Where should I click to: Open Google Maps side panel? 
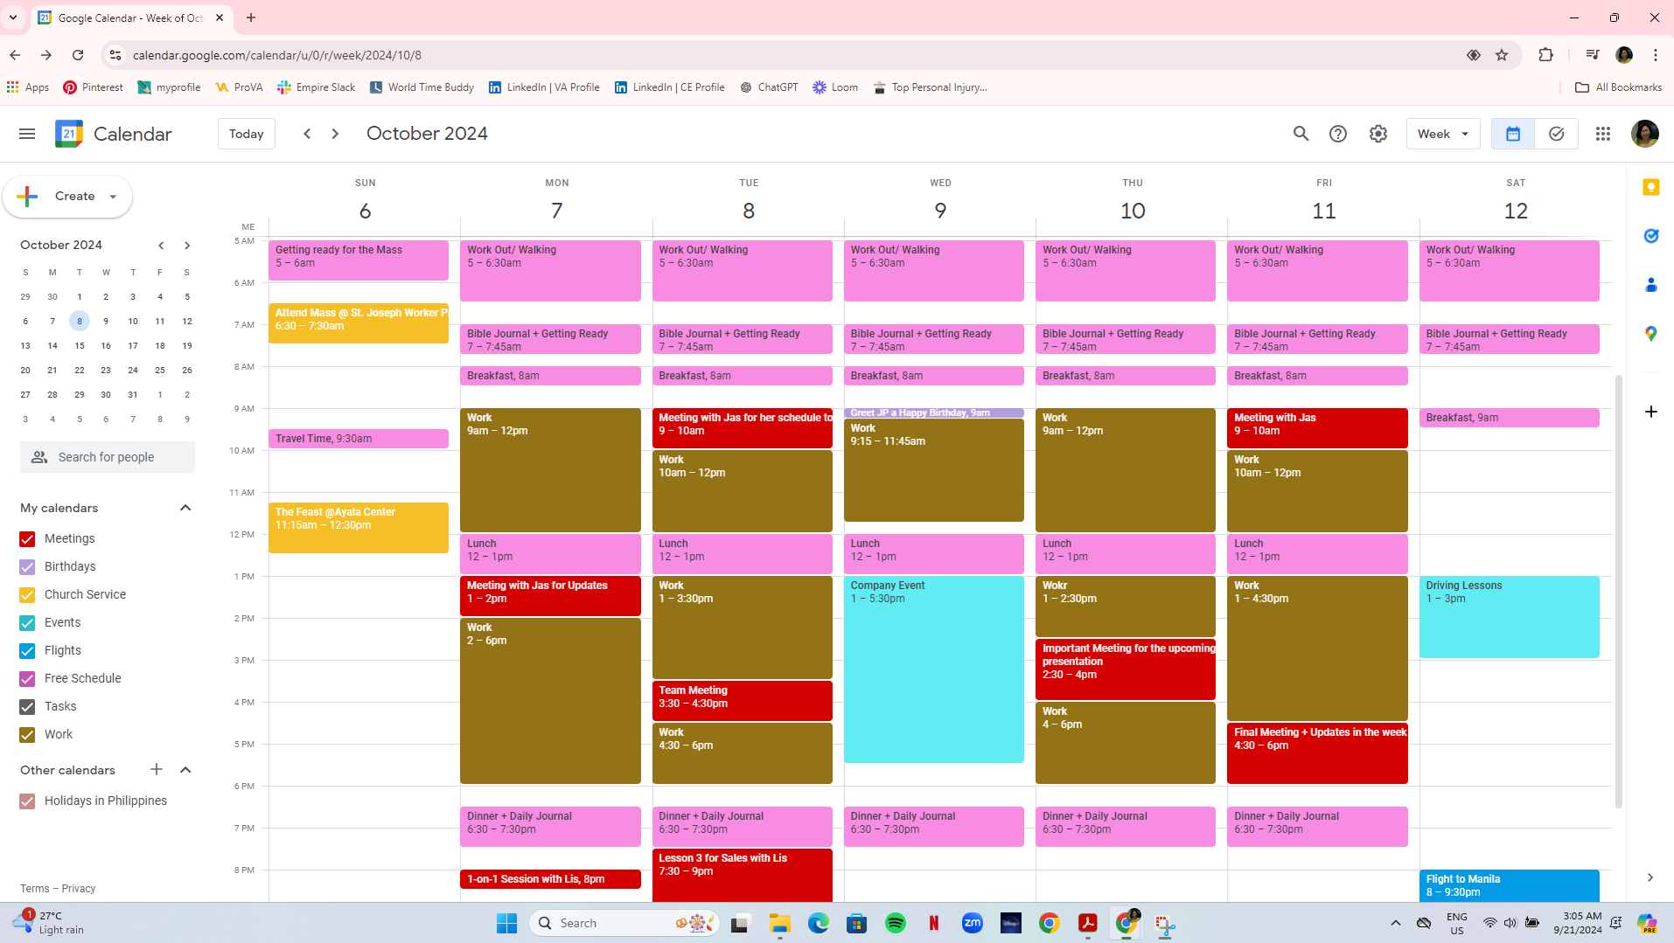[1651, 334]
